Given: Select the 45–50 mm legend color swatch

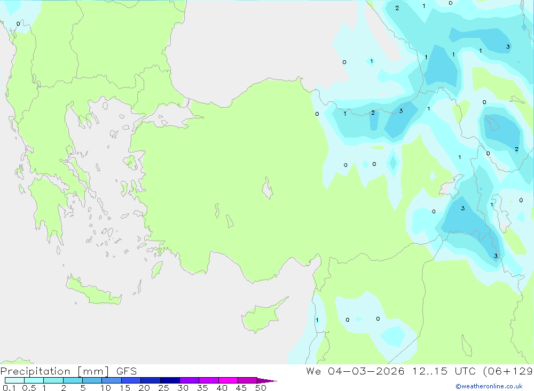Looking at the screenshot, I should [x=248, y=380].
